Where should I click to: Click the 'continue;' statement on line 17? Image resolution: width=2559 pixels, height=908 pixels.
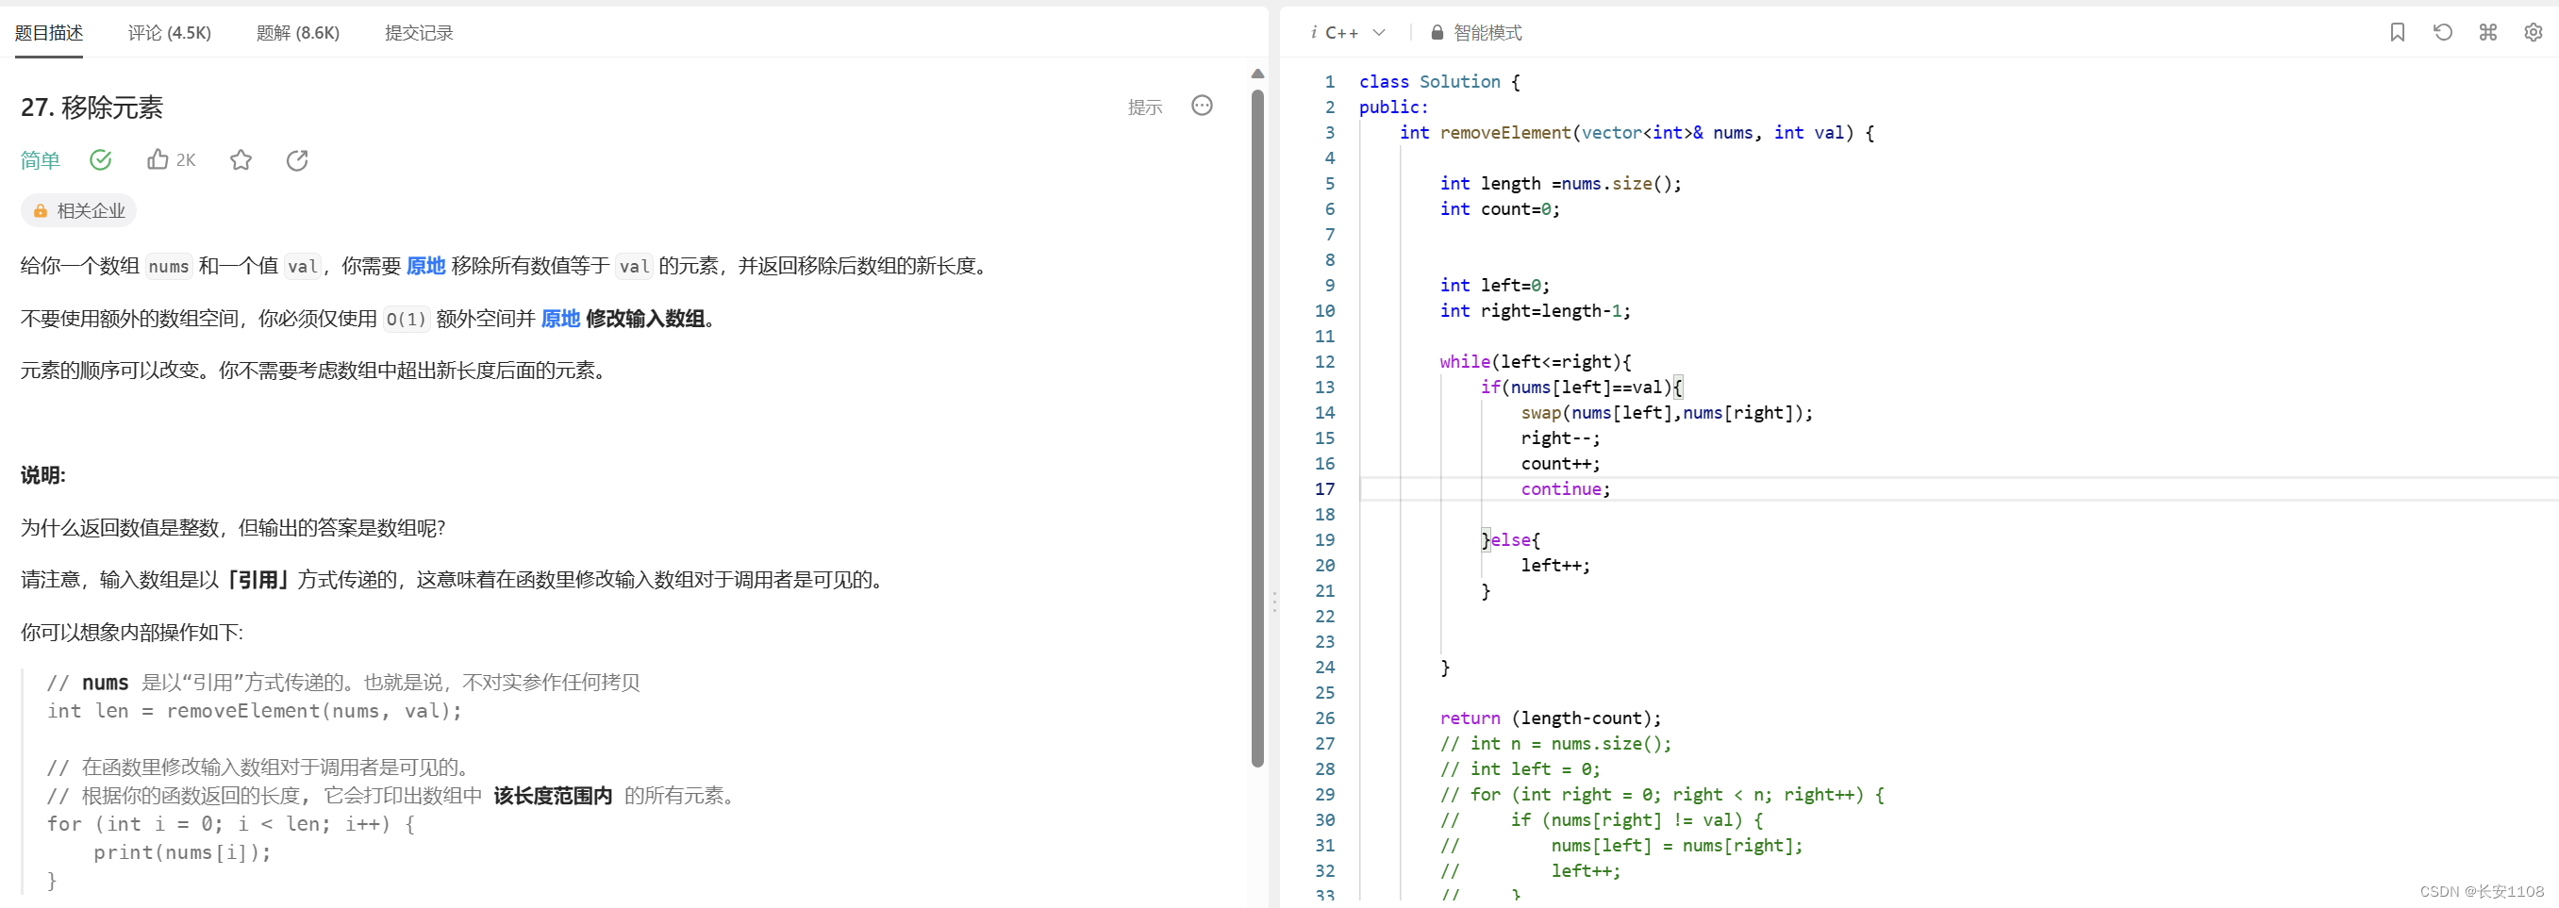(1566, 488)
